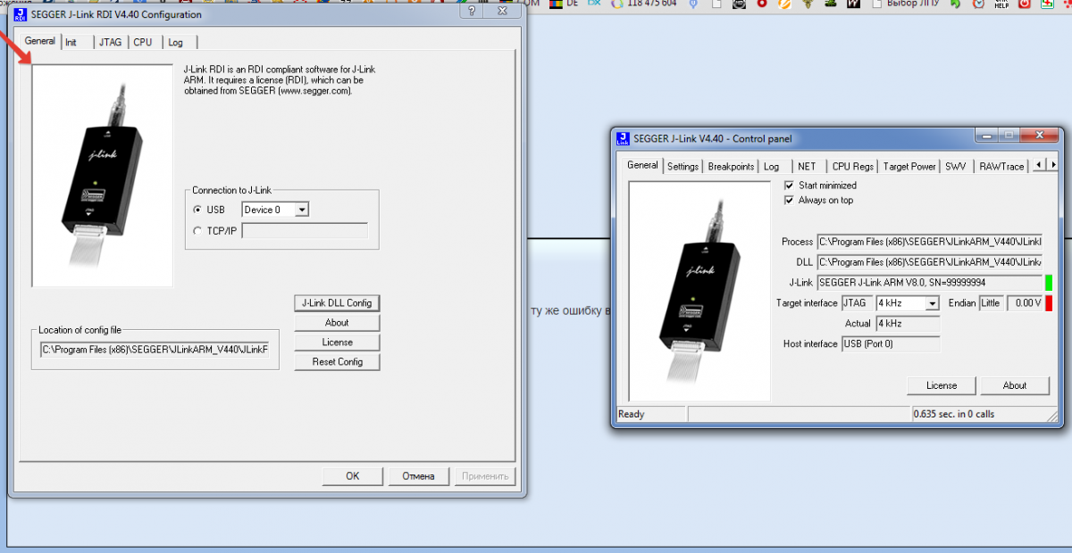Screen dimensions: 1072x553
Task: Toggle the 'Start minimized' checkbox
Action: point(789,186)
